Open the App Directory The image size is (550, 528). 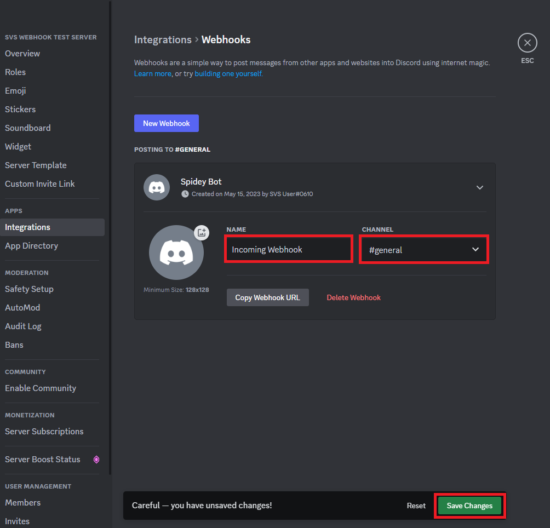tap(31, 246)
